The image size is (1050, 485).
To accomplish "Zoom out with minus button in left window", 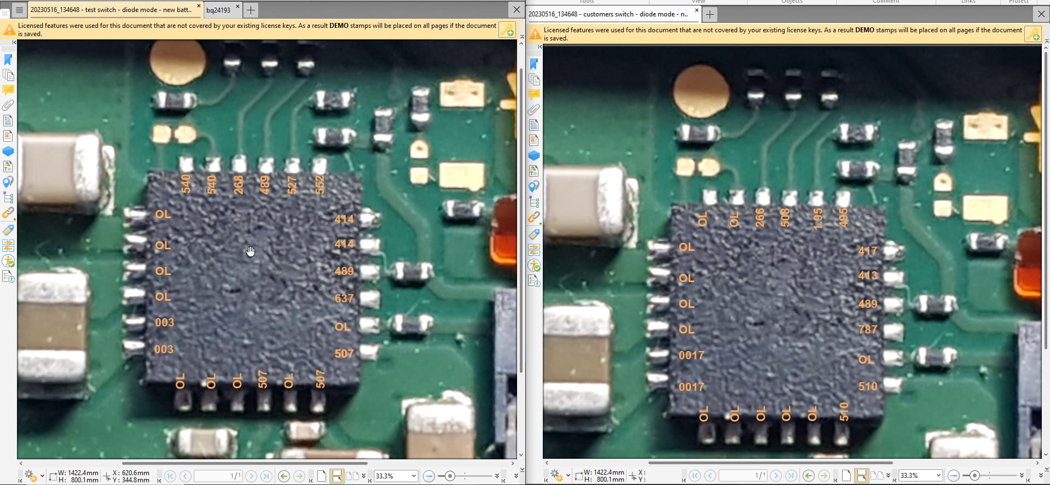I will (428, 476).
